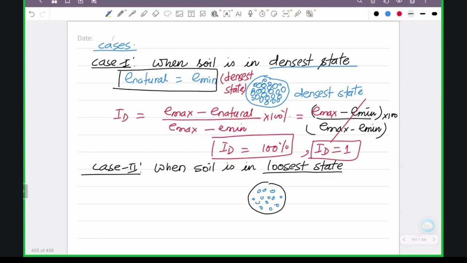
Task: Select the brush pen tool
Action: (132, 14)
